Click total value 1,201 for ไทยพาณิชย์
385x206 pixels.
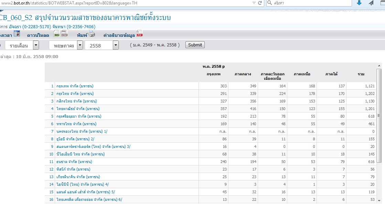coord(370,109)
